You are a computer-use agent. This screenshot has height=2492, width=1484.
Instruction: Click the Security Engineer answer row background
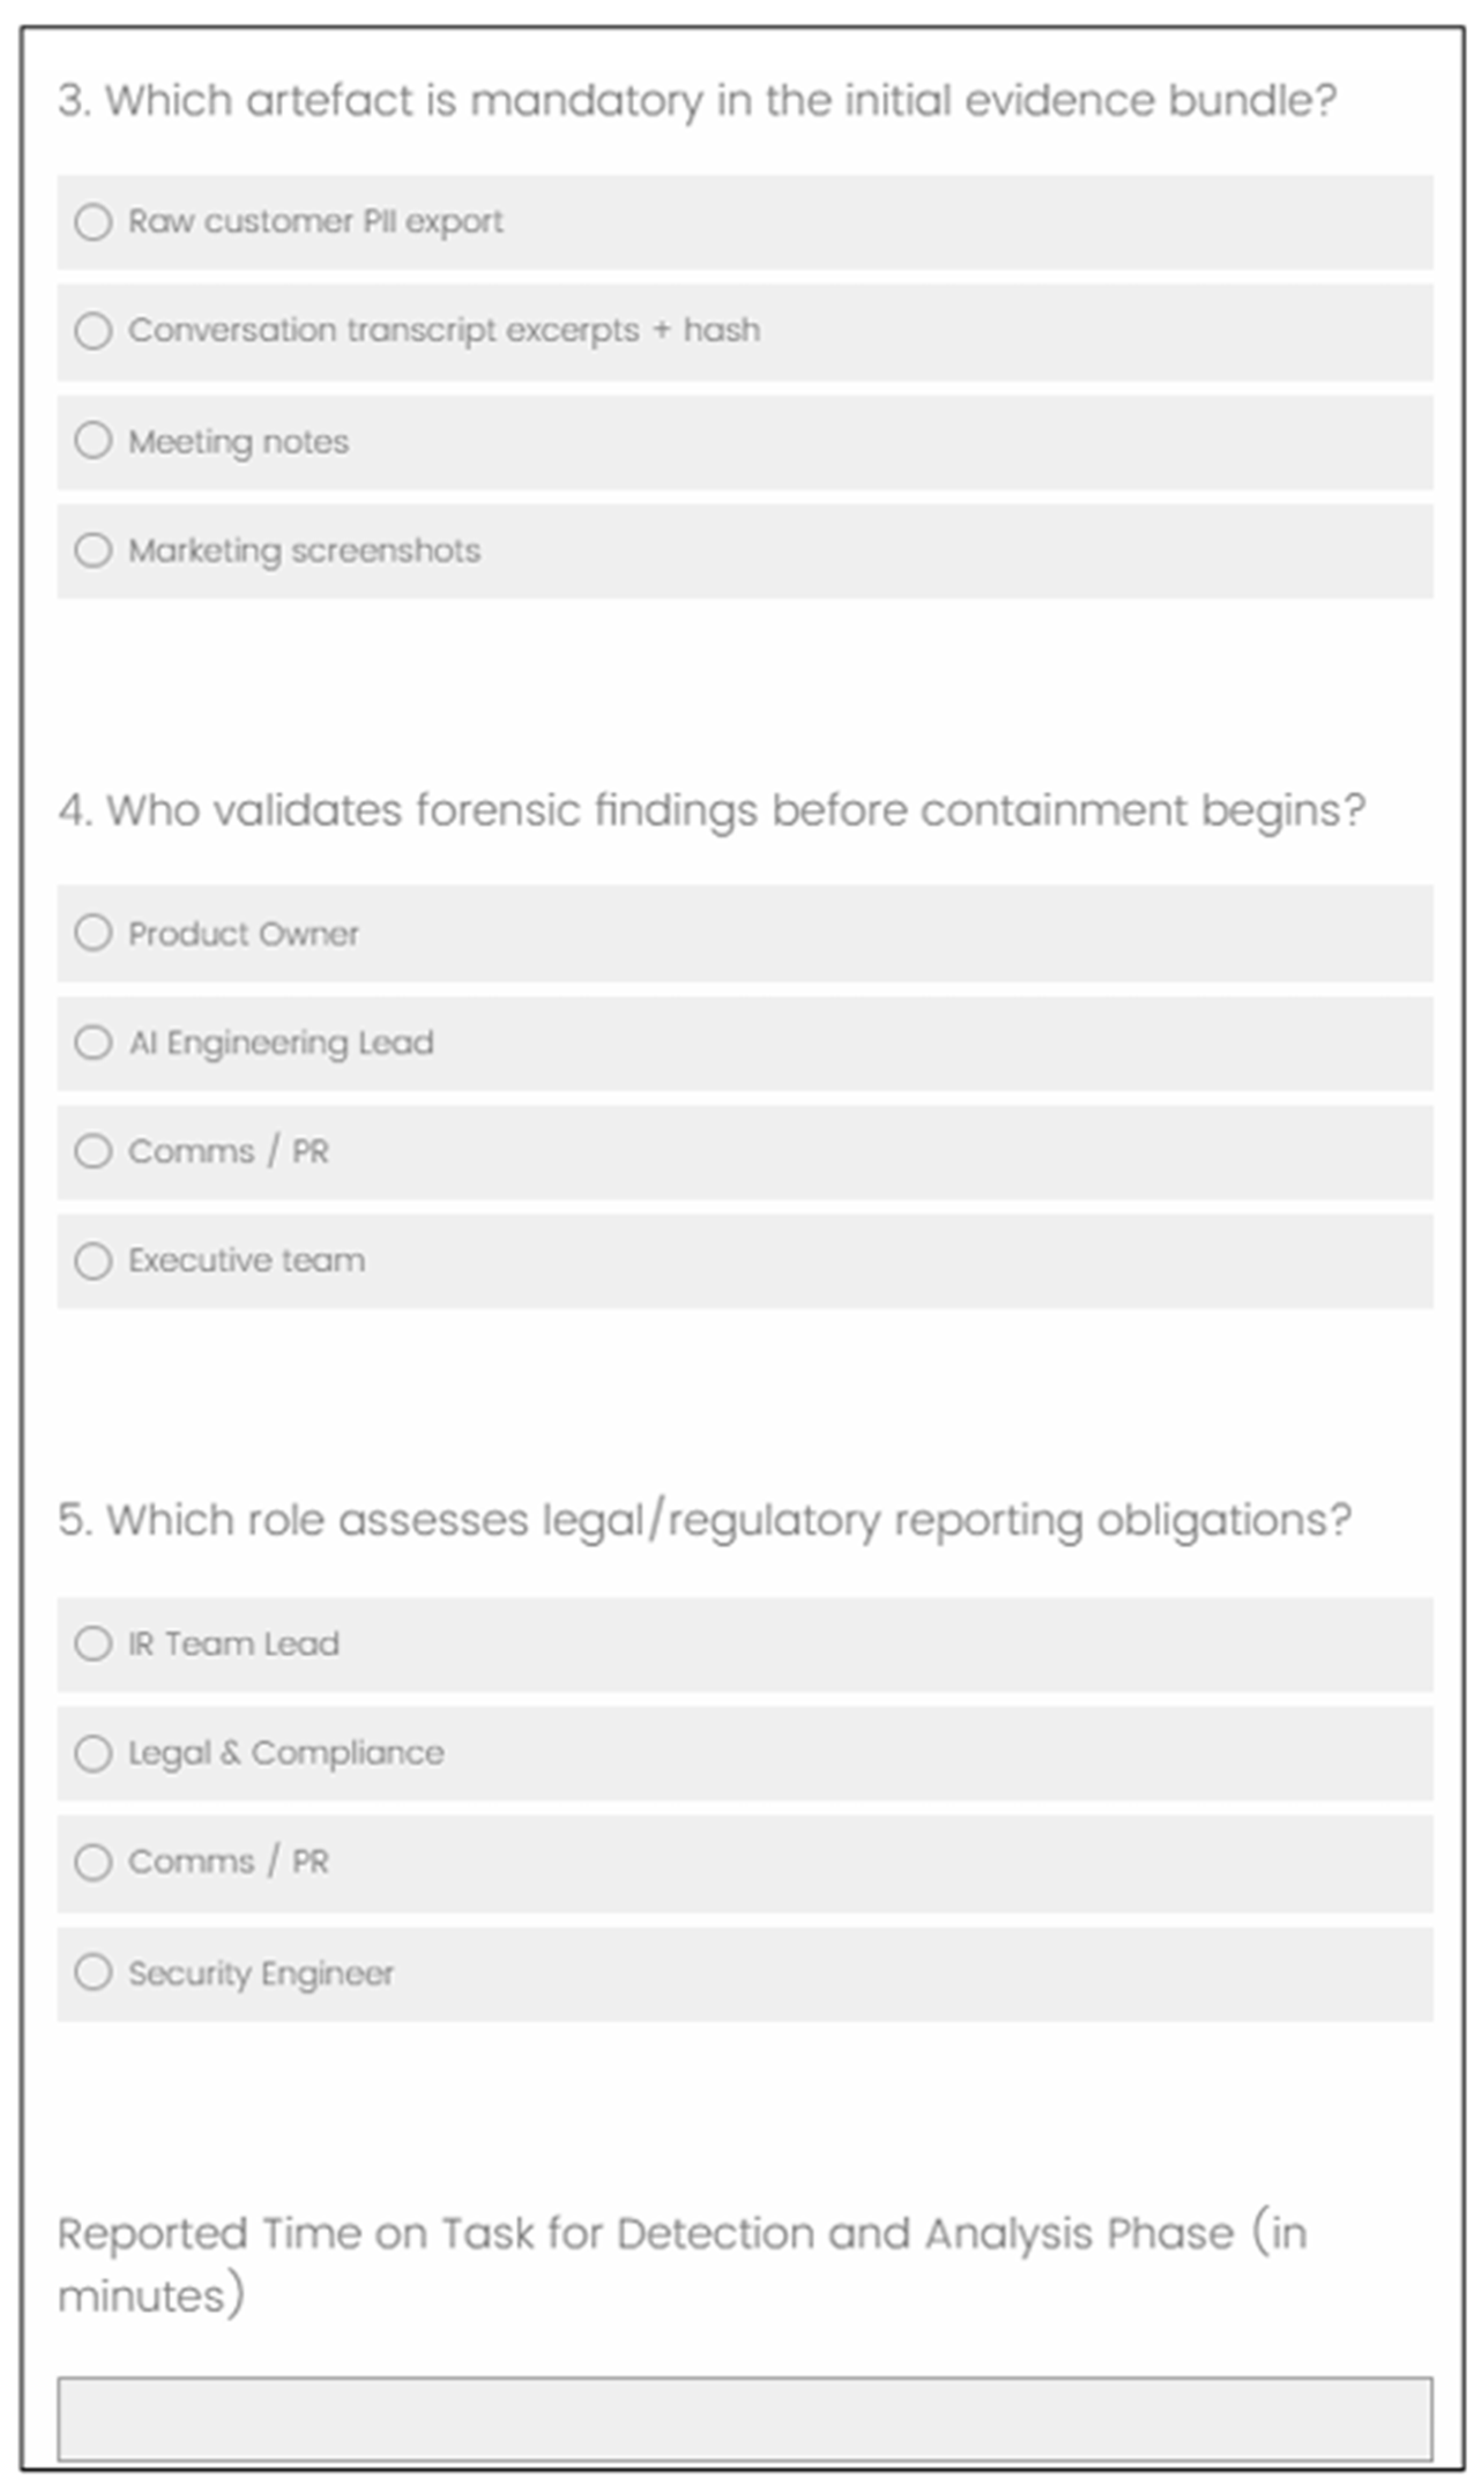[745, 1974]
